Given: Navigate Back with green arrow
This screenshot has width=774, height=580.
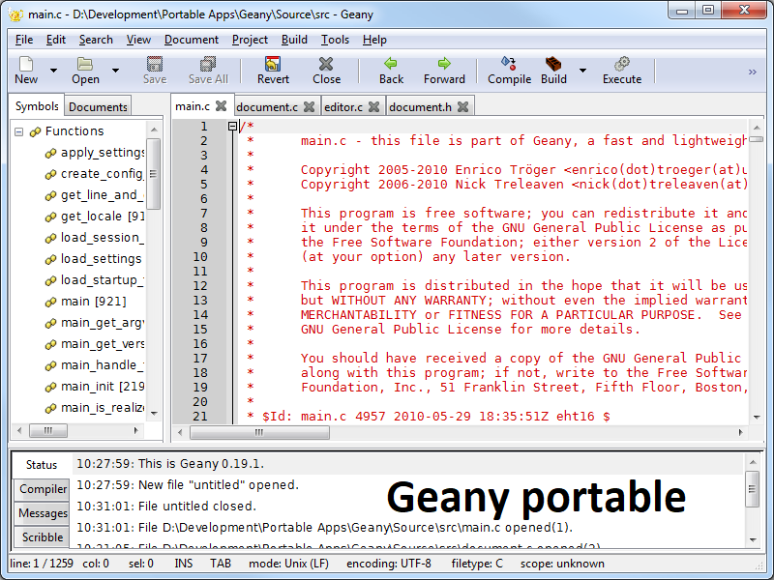Looking at the screenshot, I should pyautogui.click(x=391, y=63).
